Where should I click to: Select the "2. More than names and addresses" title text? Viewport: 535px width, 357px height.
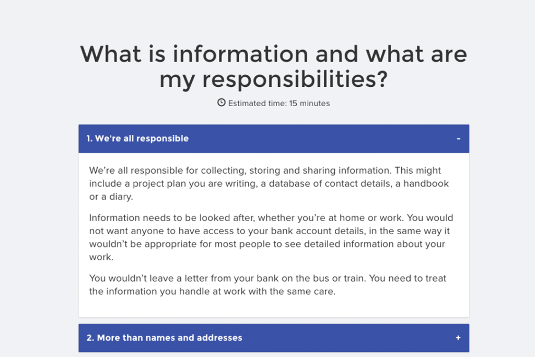pyautogui.click(x=164, y=338)
